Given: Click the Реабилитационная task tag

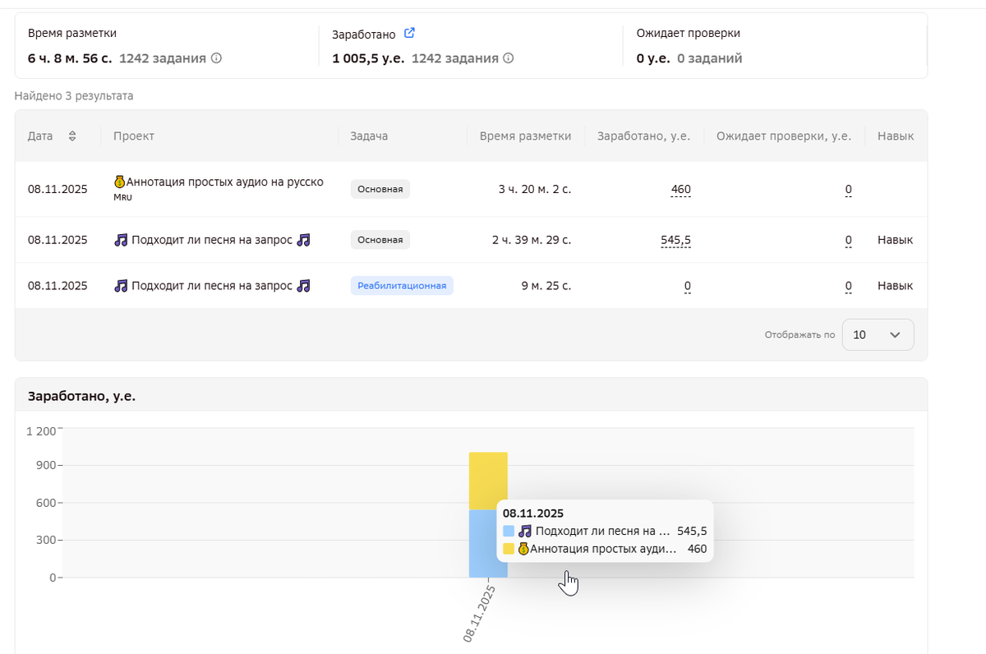Looking at the screenshot, I should click(402, 286).
